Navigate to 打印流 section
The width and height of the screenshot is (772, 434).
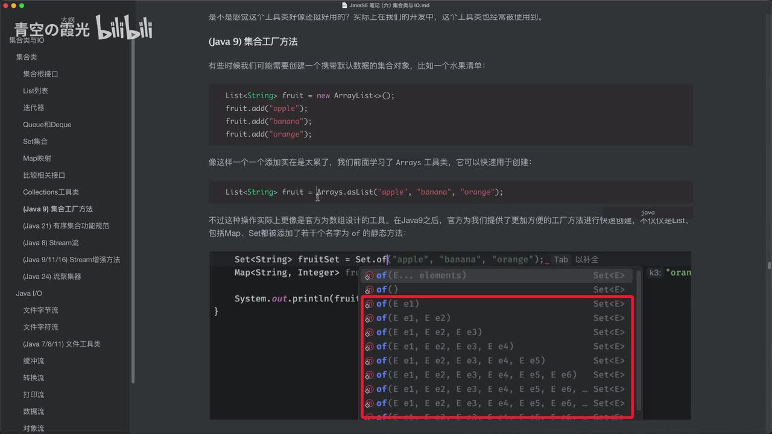[34, 394]
